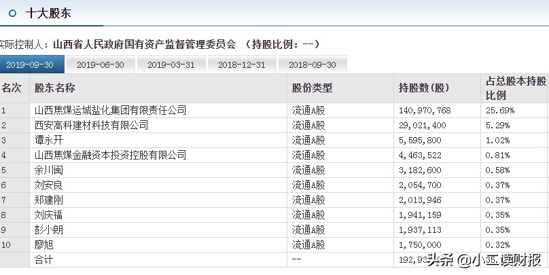Click the 占总股本持股比例 column header
Viewport: 549px width, 275px height.
(516, 88)
